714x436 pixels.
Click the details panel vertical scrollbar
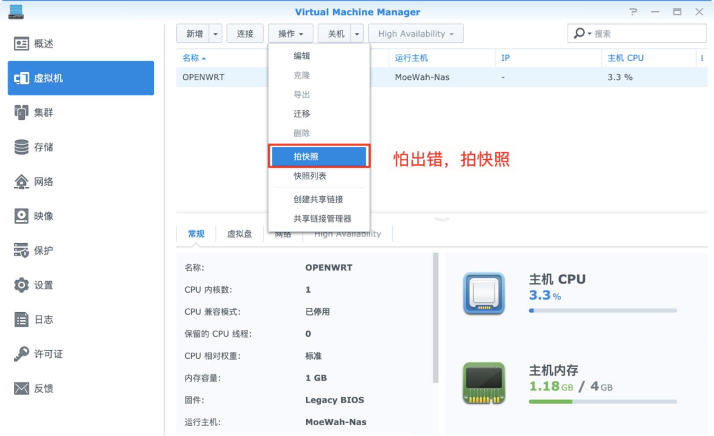pyautogui.click(x=436, y=318)
